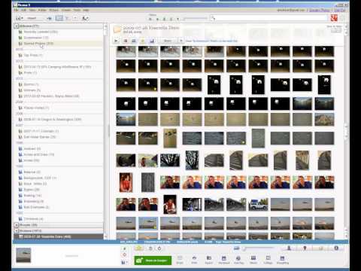The image size is (361, 271).
Task: Collapse the Albums section
Action: coord(17,26)
